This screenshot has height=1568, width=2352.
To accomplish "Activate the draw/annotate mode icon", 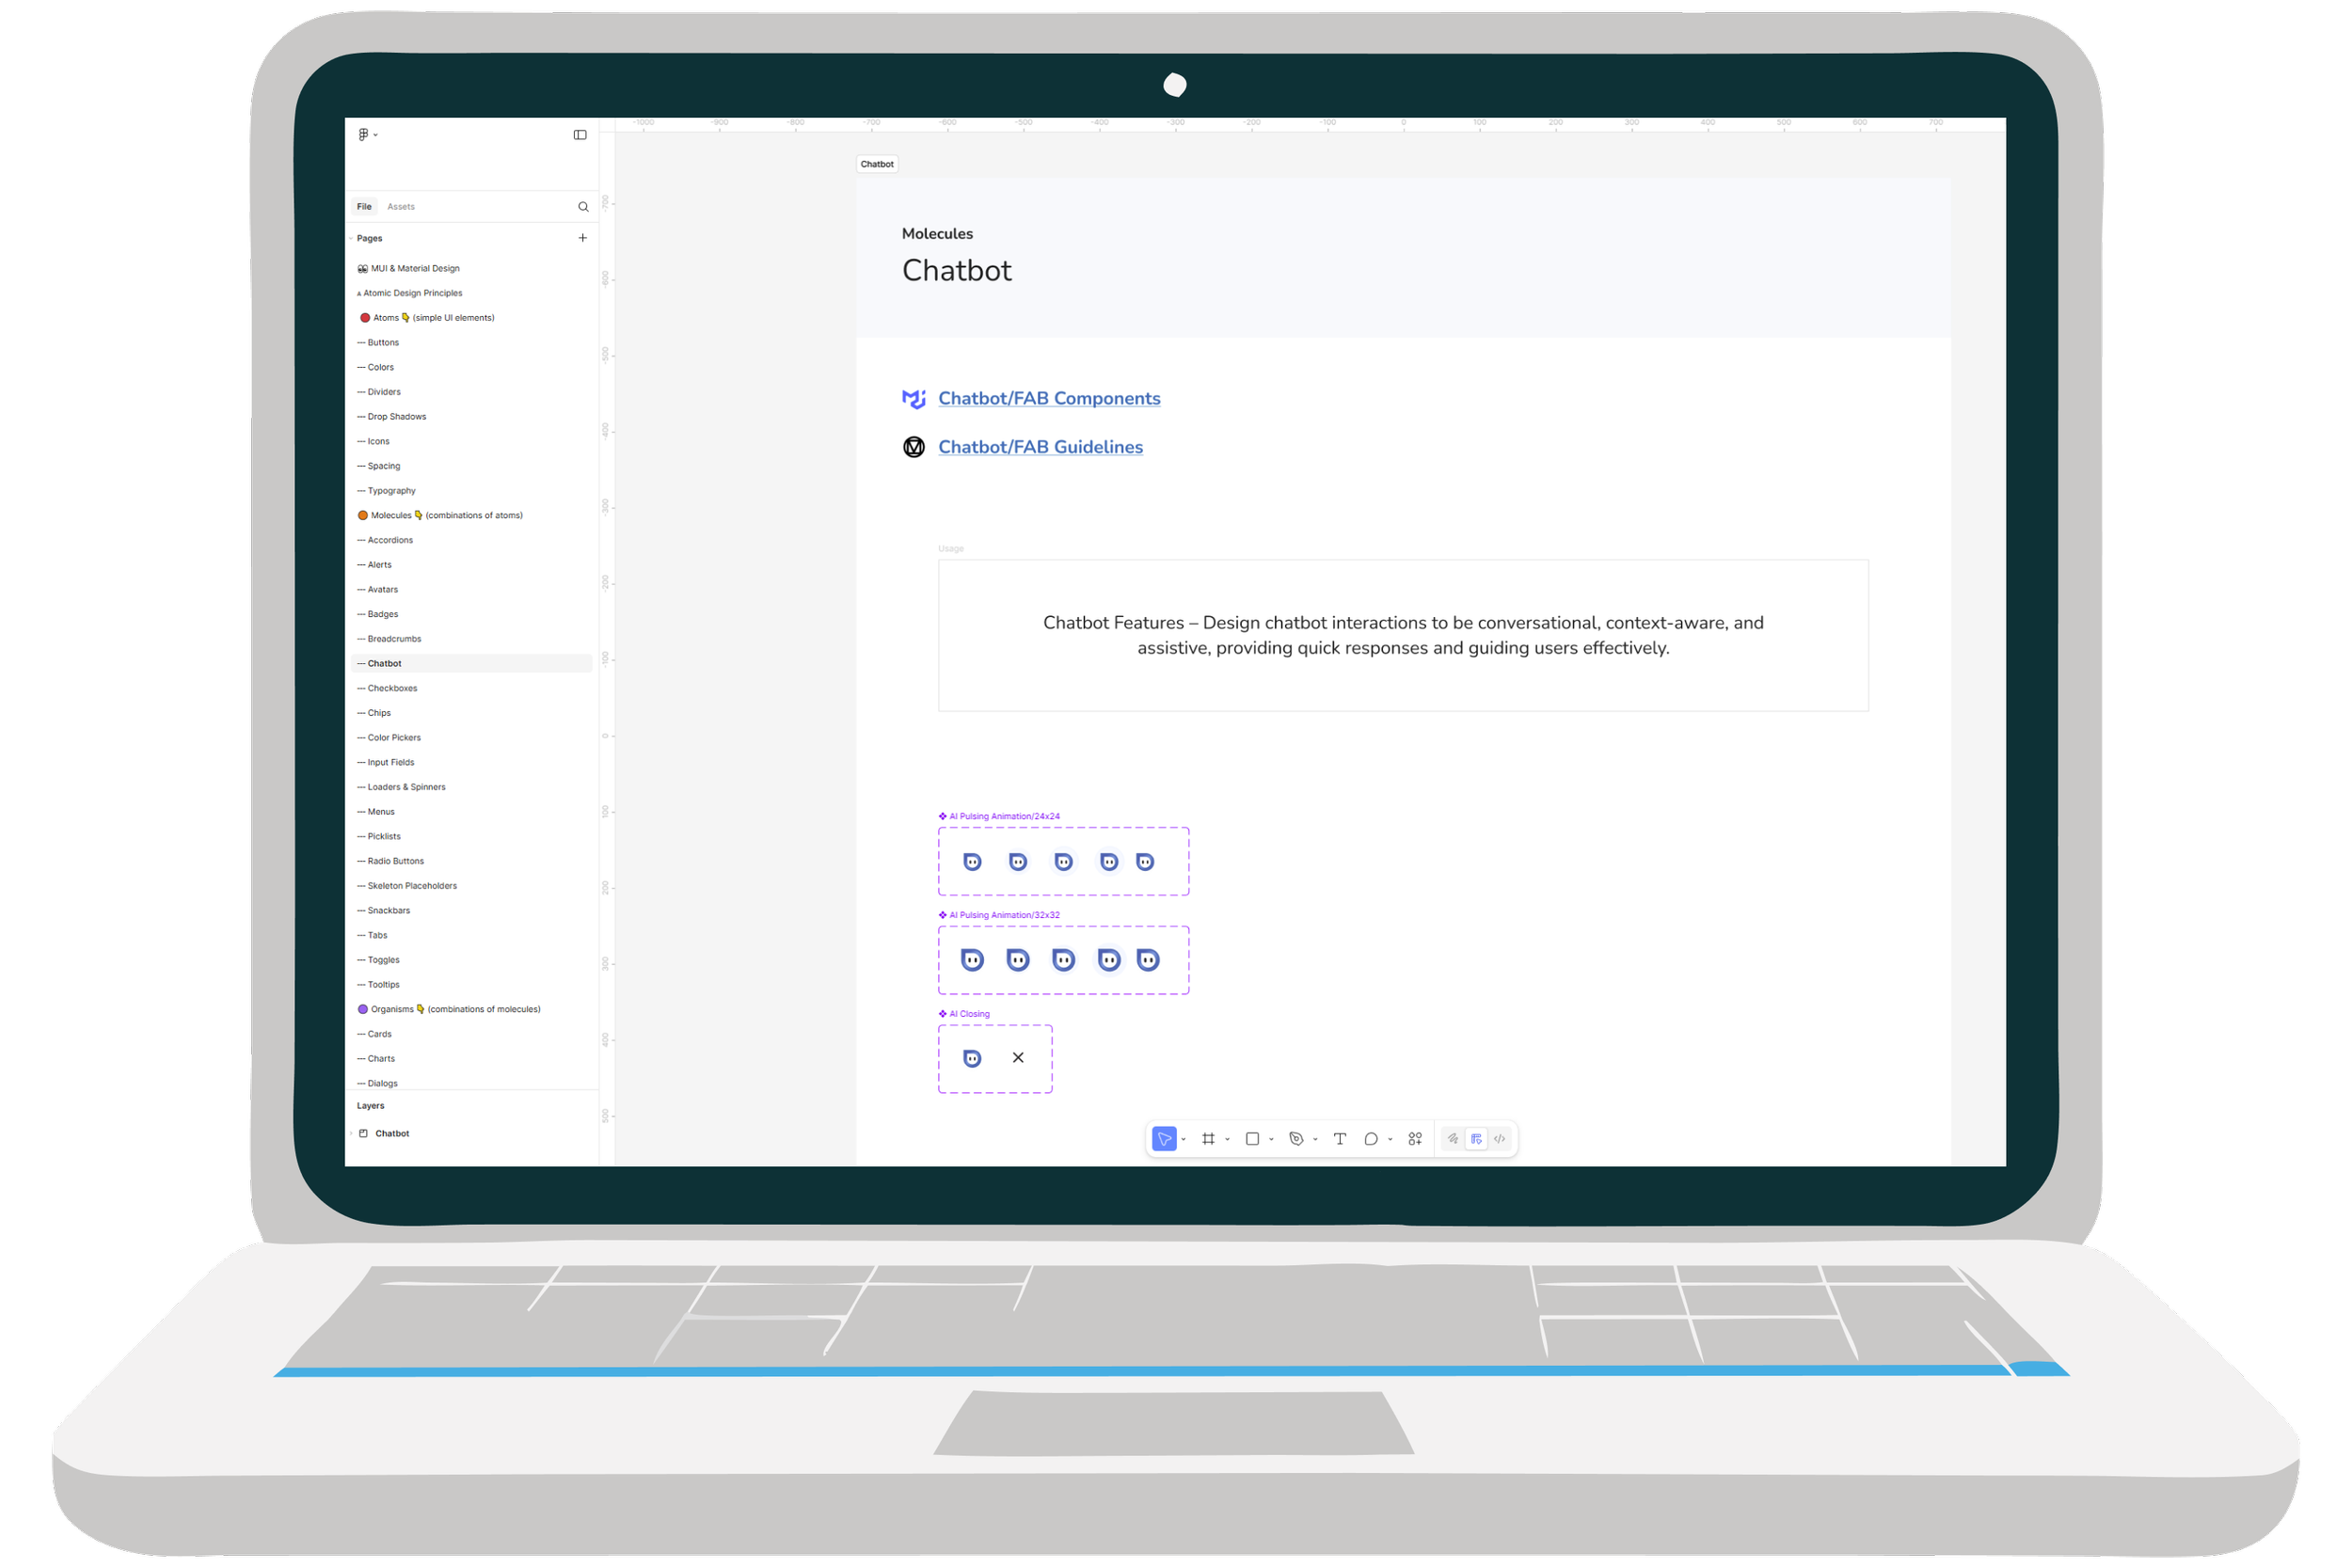I will pos(1452,1138).
